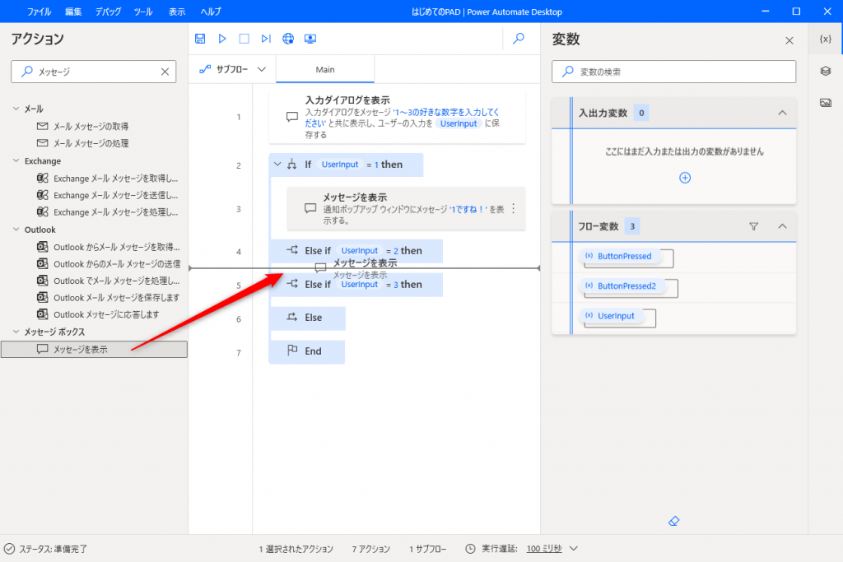
Task: Select the End step on line 7
Action: [307, 351]
